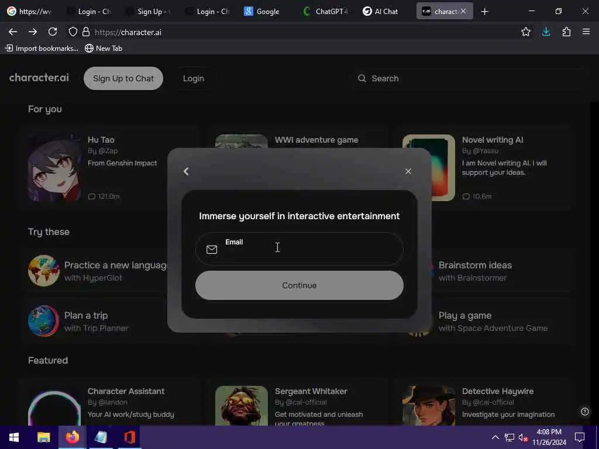Click the network status tray icon
The width and height of the screenshot is (599, 449).
click(509, 437)
